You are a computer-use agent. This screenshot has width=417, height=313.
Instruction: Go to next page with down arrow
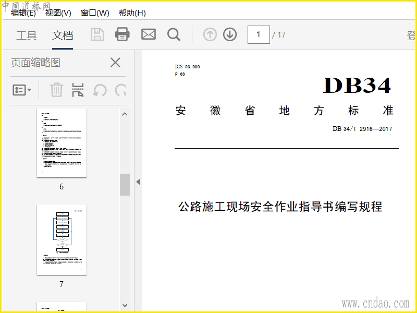tap(230, 34)
